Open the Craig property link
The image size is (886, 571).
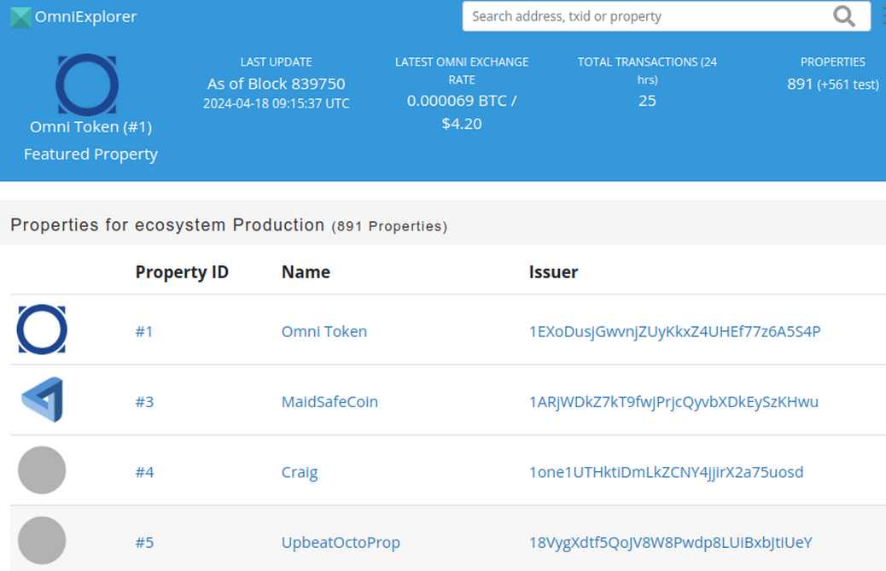click(300, 473)
